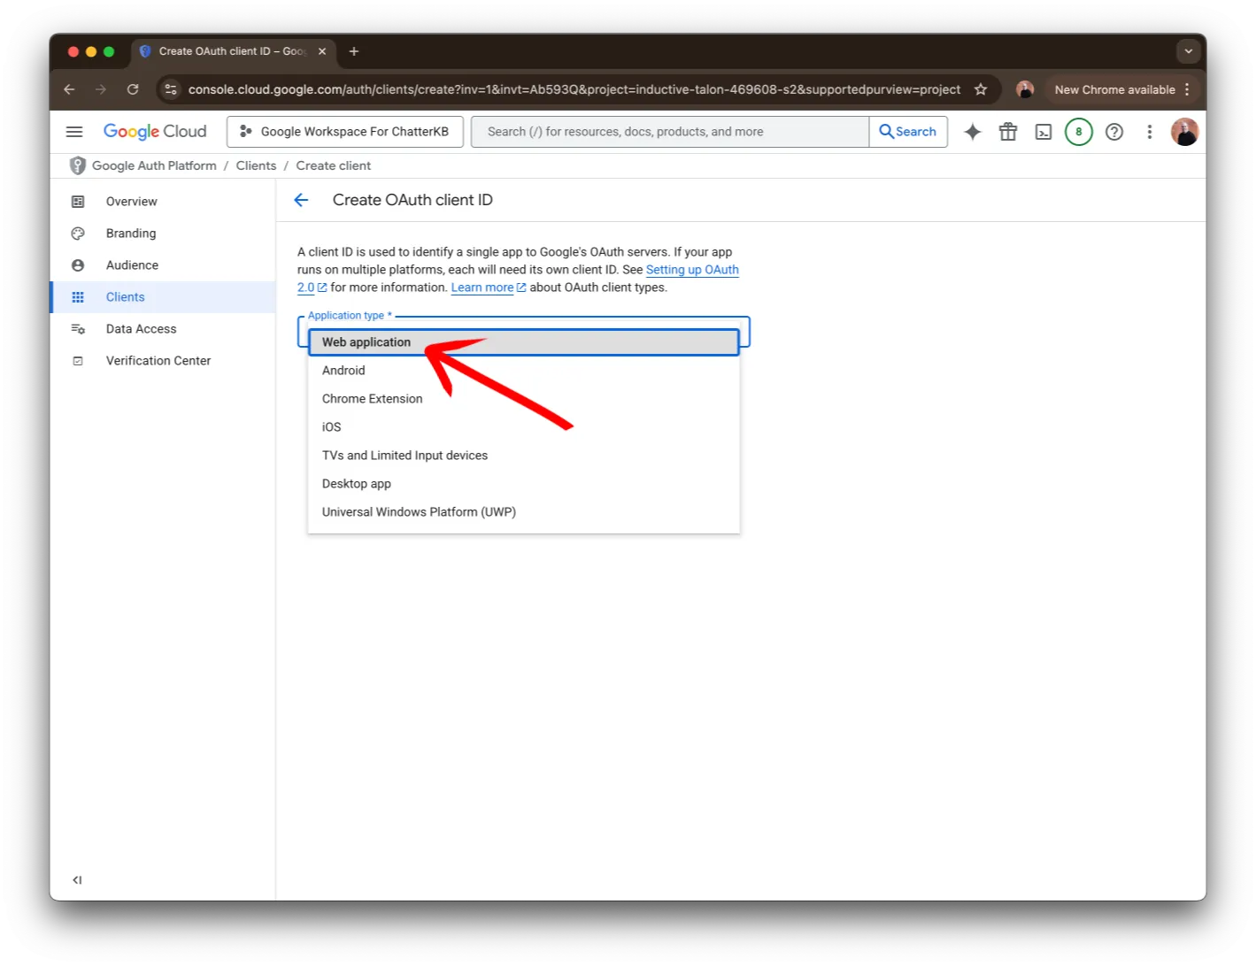
Task: Go back with the blue arrow
Action: 301,200
